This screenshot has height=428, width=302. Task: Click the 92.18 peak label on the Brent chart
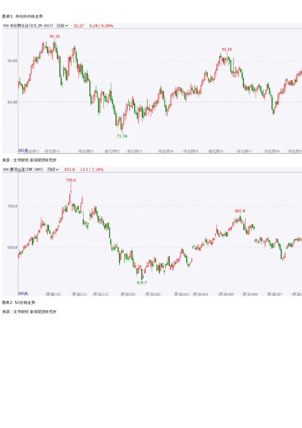pos(227,49)
